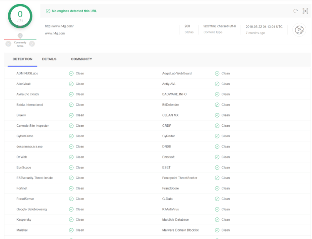Select the Forcepoint ThreatSeeker engine name
The width and height of the screenshot is (312, 239).
click(180, 178)
